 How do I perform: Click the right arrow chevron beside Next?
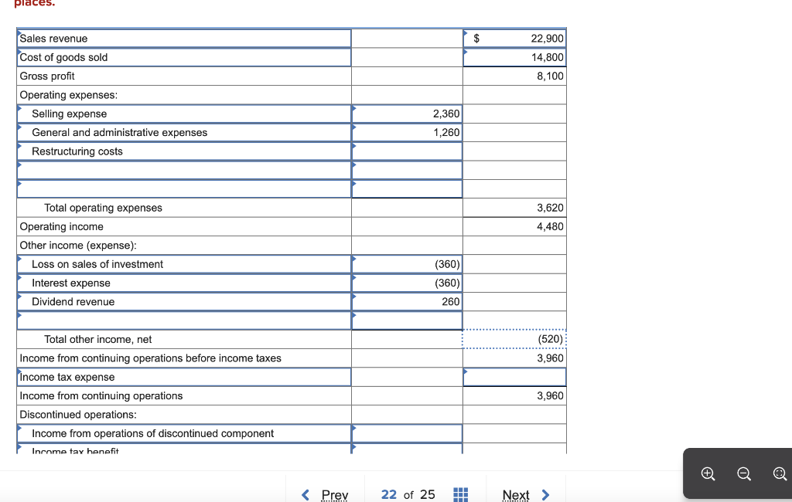coord(545,494)
